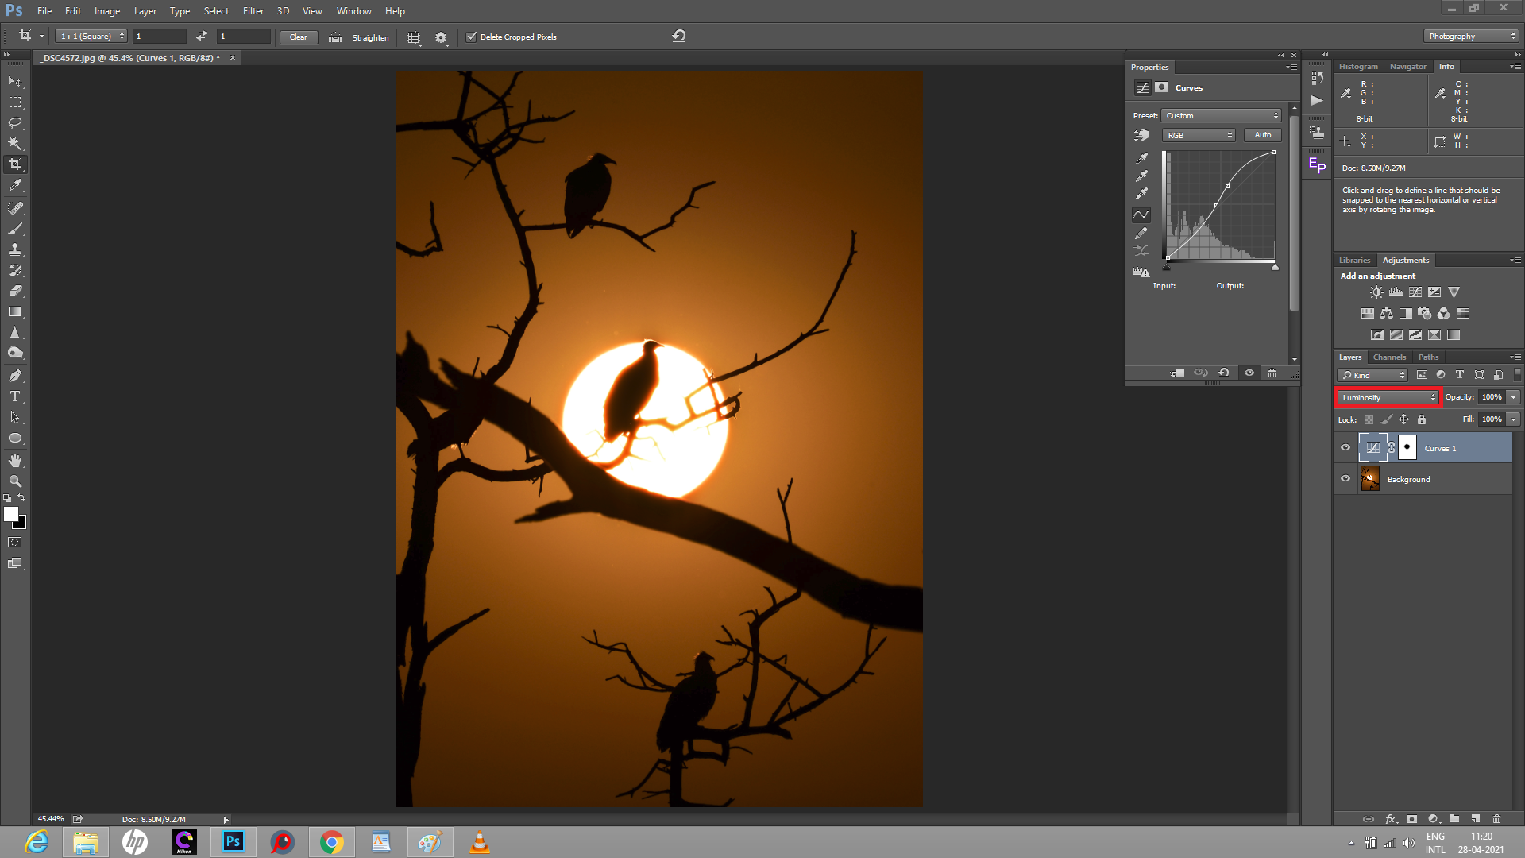
Task: Open crop overlay grid options
Action: click(x=413, y=37)
